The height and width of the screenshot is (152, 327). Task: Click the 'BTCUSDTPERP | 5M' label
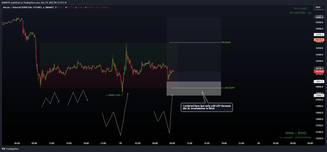[x=301, y=13]
